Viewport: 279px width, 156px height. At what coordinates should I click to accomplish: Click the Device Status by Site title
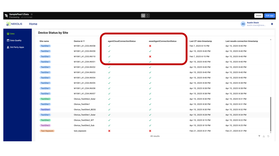pos(53,33)
